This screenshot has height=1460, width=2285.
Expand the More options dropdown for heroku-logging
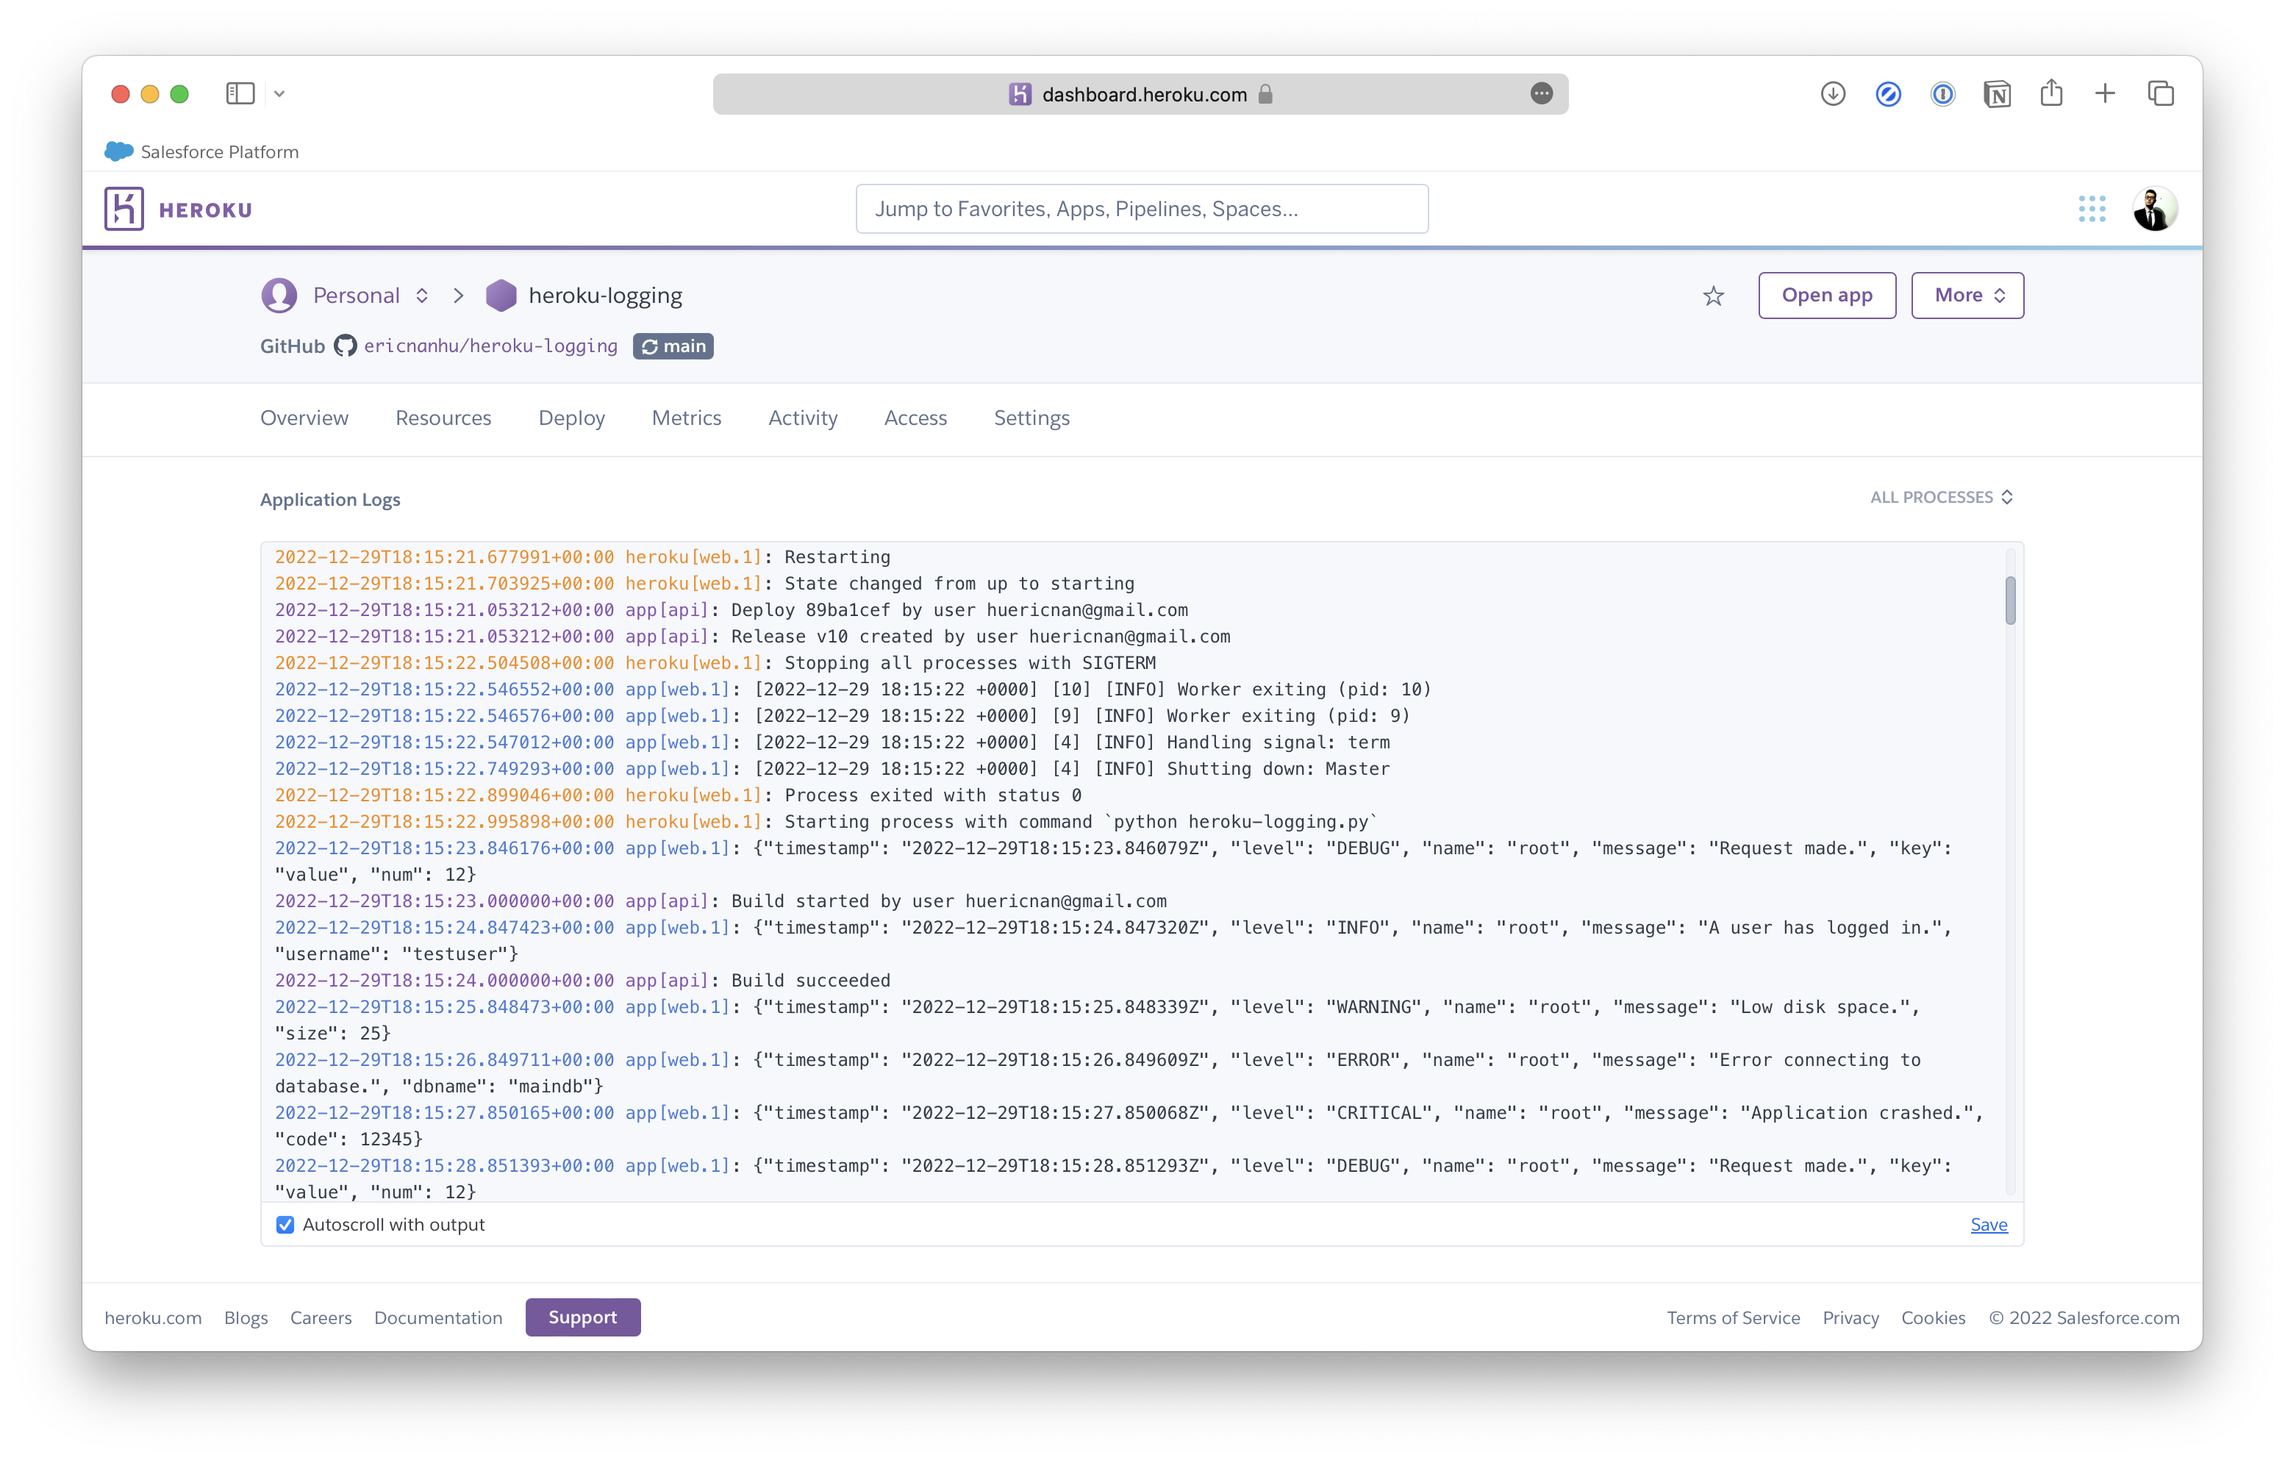pyautogui.click(x=1967, y=296)
